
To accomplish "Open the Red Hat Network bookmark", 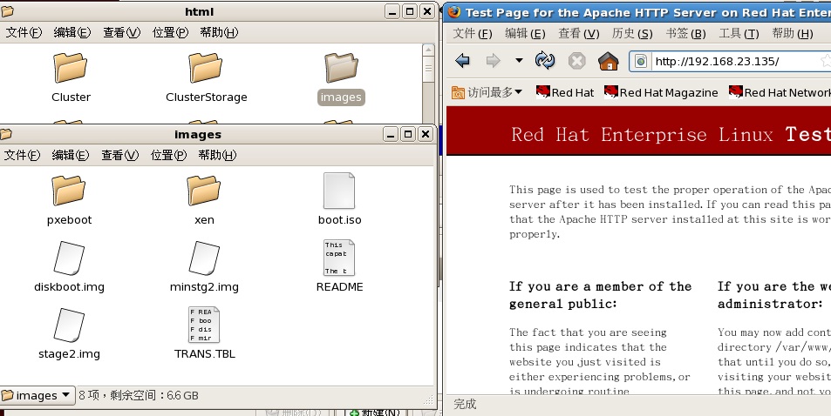I will [x=780, y=92].
